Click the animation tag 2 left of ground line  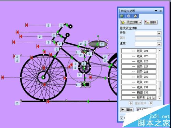pyautogui.click(x=17, y=103)
